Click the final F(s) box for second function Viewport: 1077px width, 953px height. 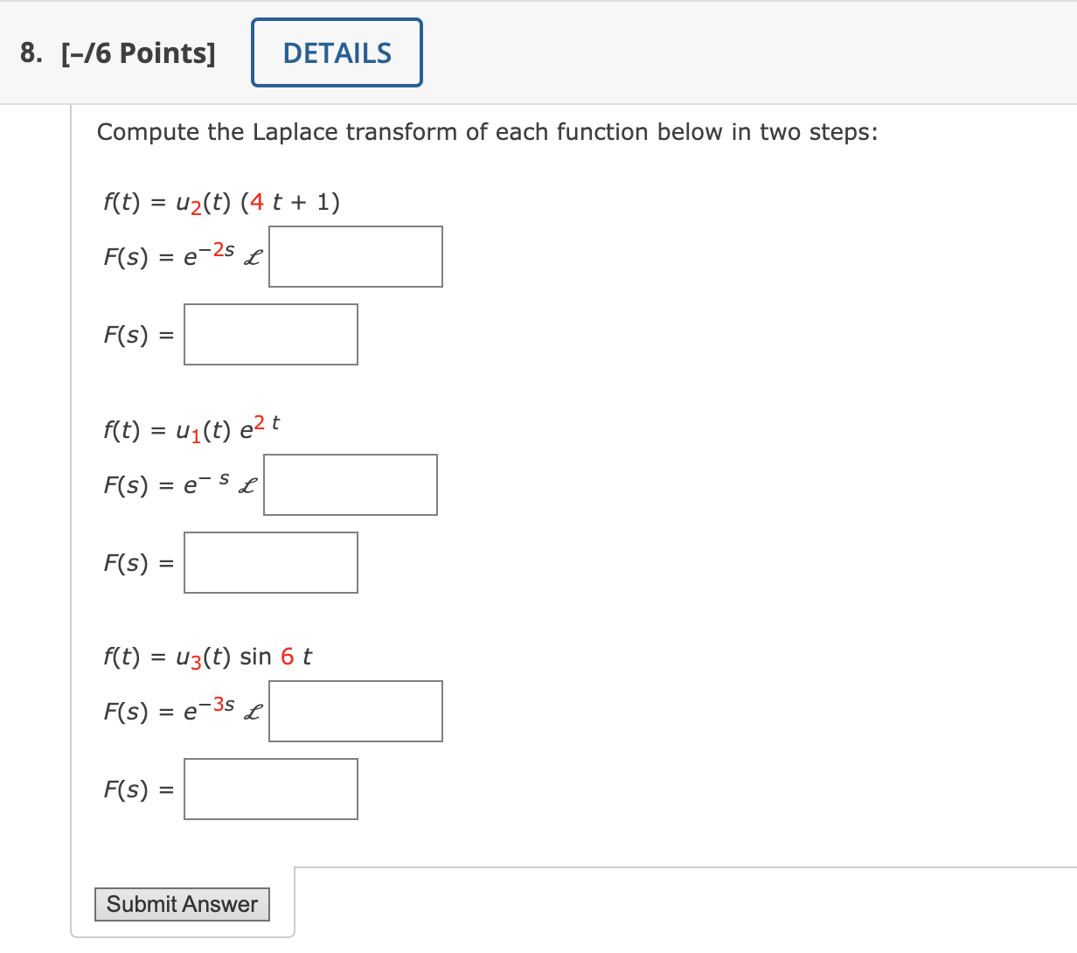270,562
